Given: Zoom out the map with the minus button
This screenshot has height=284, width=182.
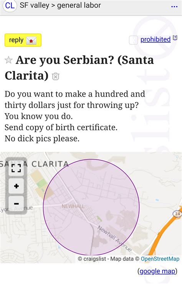Looking at the screenshot, I should click(16, 204).
